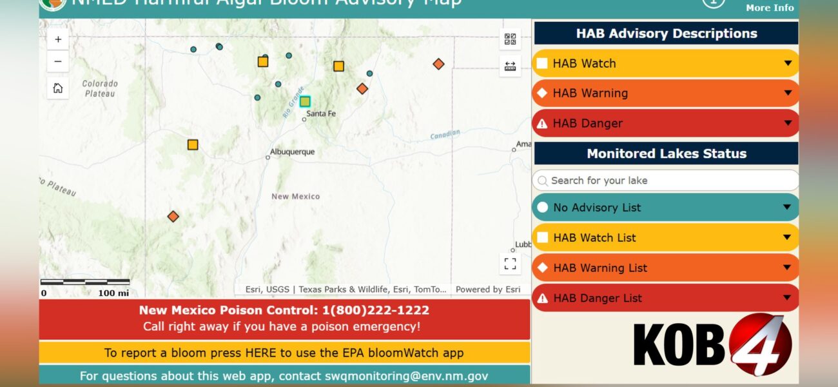Image resolution: width=838 pixels, height=387 pixels.
Task: Select the orange diamond marker in far northeast
Action: pos(438,64)
